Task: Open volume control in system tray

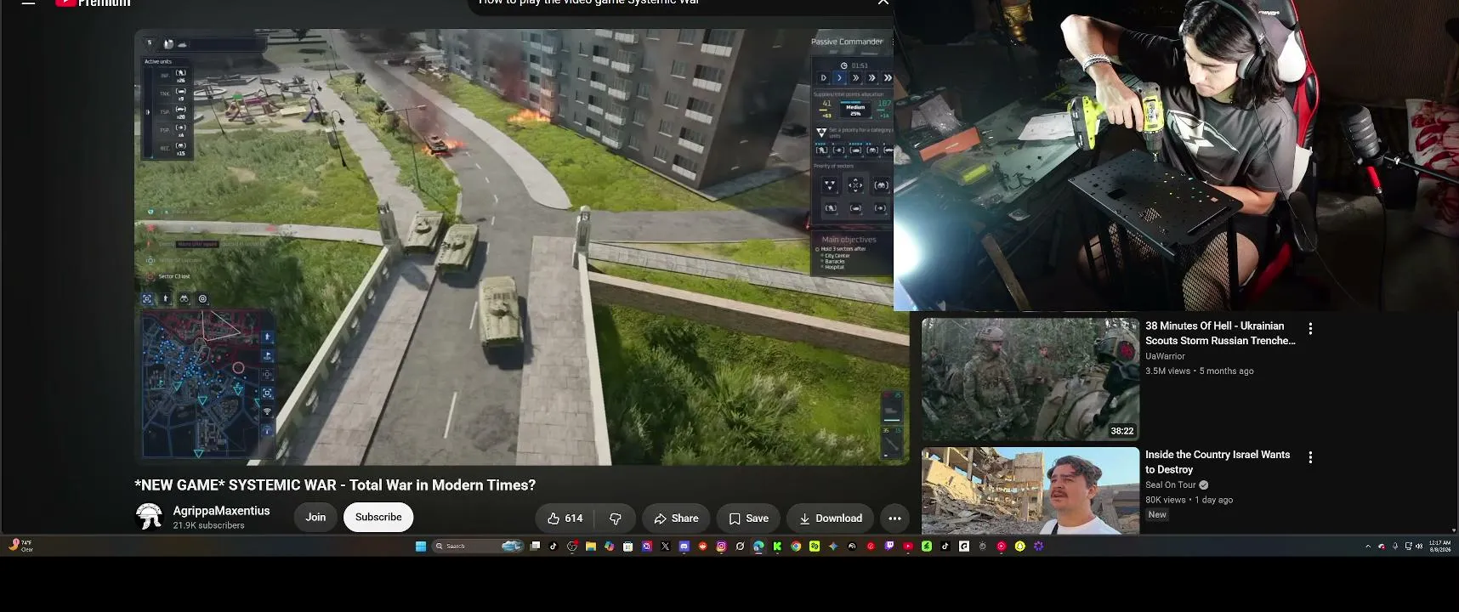Action: (x=1419, y=547)
